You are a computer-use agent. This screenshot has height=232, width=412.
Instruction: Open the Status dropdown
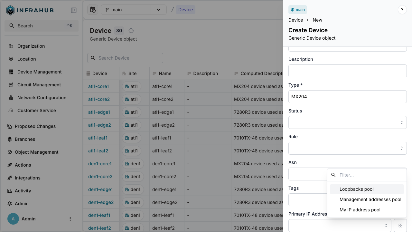point(347,122)
